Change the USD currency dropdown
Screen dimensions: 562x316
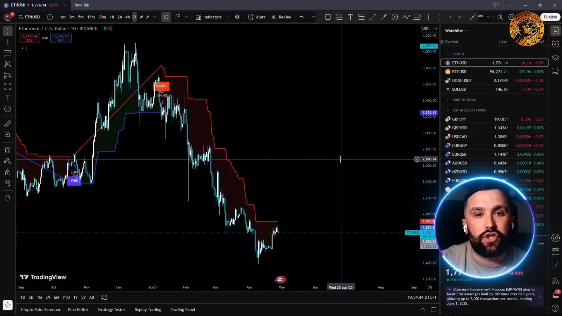[x=429, y=28]
